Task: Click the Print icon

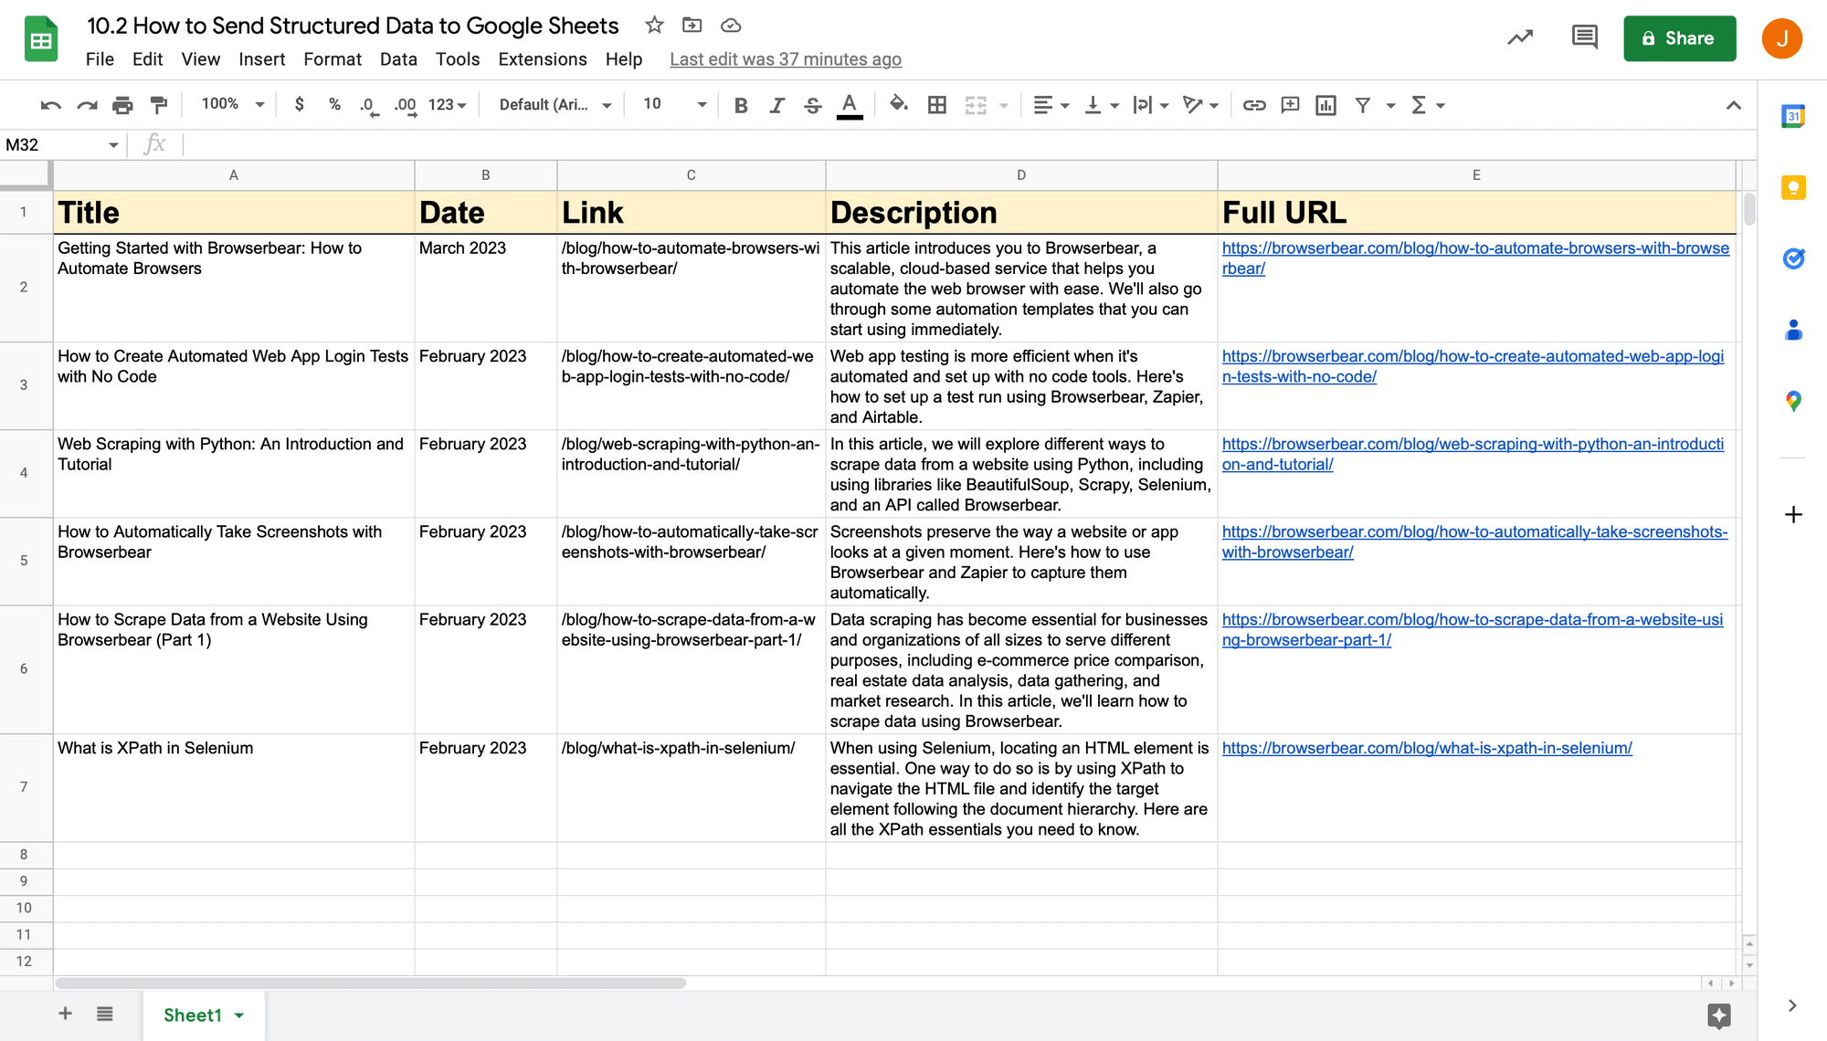Action: [122, 104]
